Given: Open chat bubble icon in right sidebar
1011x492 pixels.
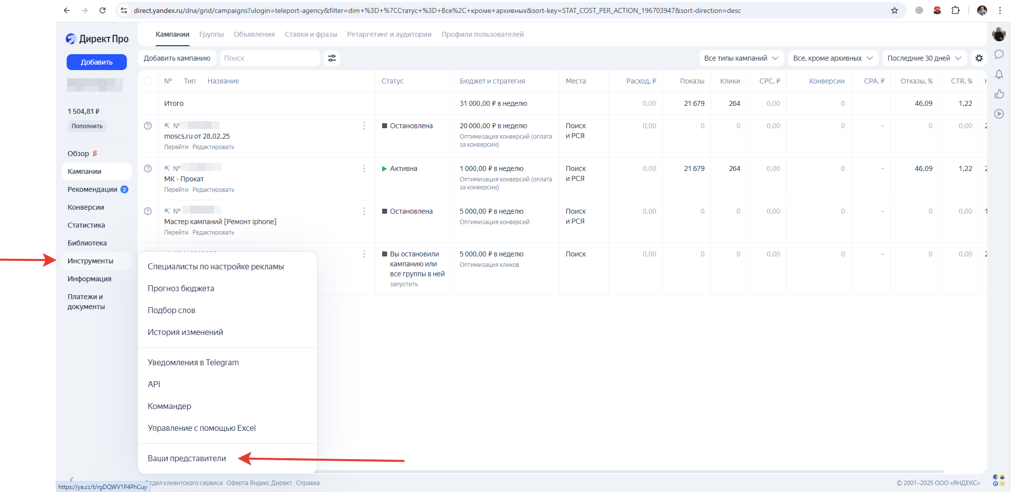Looking at the screenshot, I should click(999, 54).
